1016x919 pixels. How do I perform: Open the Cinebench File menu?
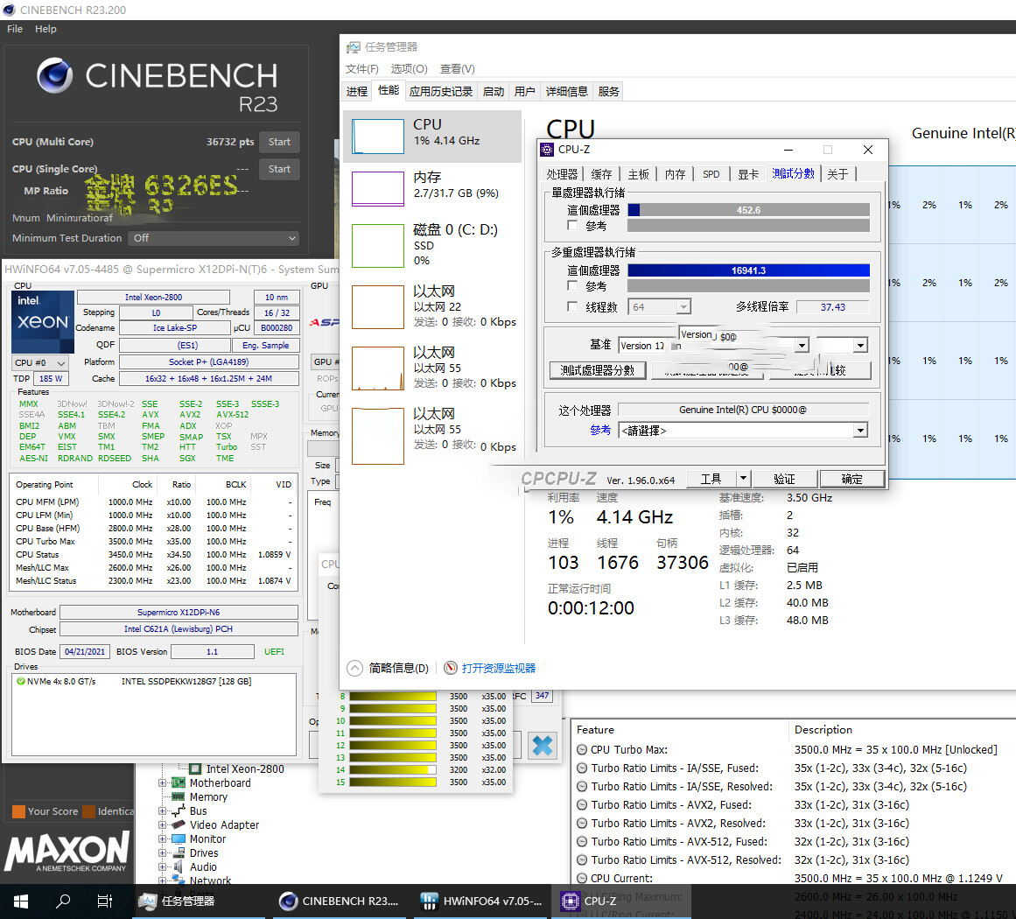point(15,29)
